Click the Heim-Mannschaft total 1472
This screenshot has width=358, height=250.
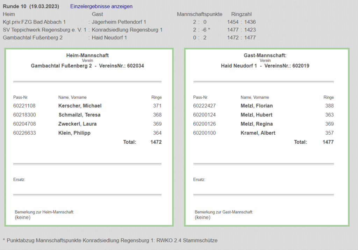tap(156, 142)
